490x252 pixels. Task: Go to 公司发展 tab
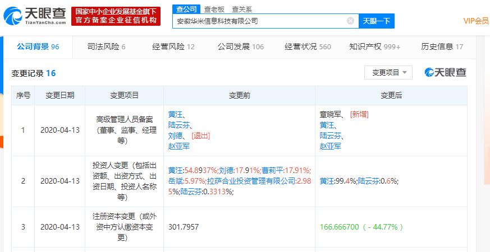(240, 46)
